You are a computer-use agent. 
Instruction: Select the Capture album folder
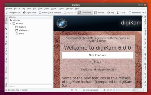[x=22, y=27]
